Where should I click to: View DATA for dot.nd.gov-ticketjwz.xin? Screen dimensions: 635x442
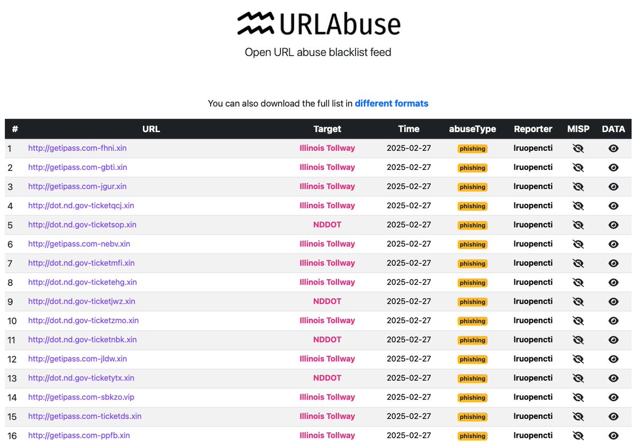point(613,301)
